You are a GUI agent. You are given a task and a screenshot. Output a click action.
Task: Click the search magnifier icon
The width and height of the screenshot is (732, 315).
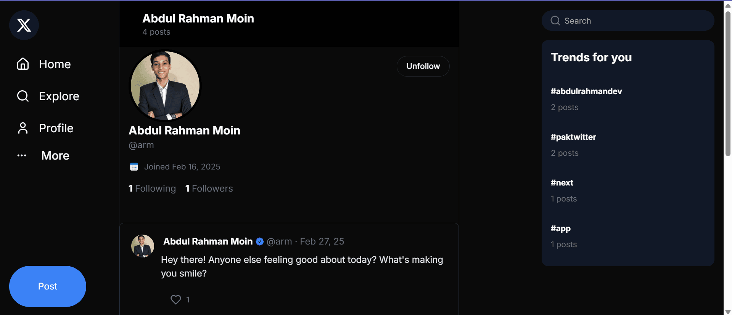point(555,21)
